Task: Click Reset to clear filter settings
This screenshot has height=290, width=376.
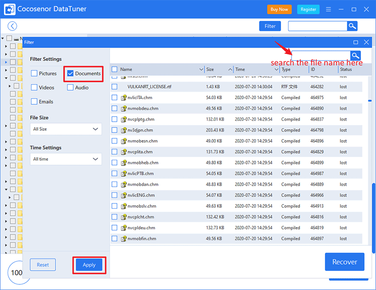Action: 43,265
